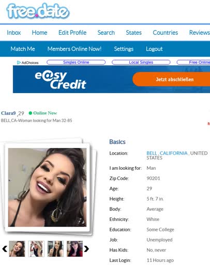Logout of the account

pos(154,49)
